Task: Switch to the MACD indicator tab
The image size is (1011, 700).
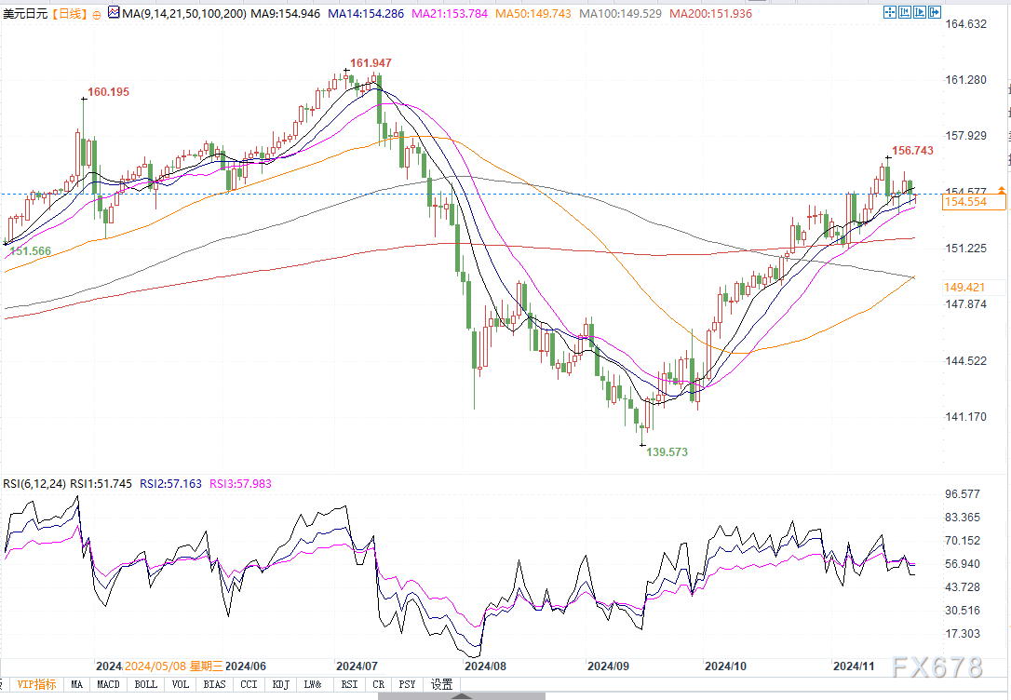Action: pyautogui.click(x=109, y=684)
